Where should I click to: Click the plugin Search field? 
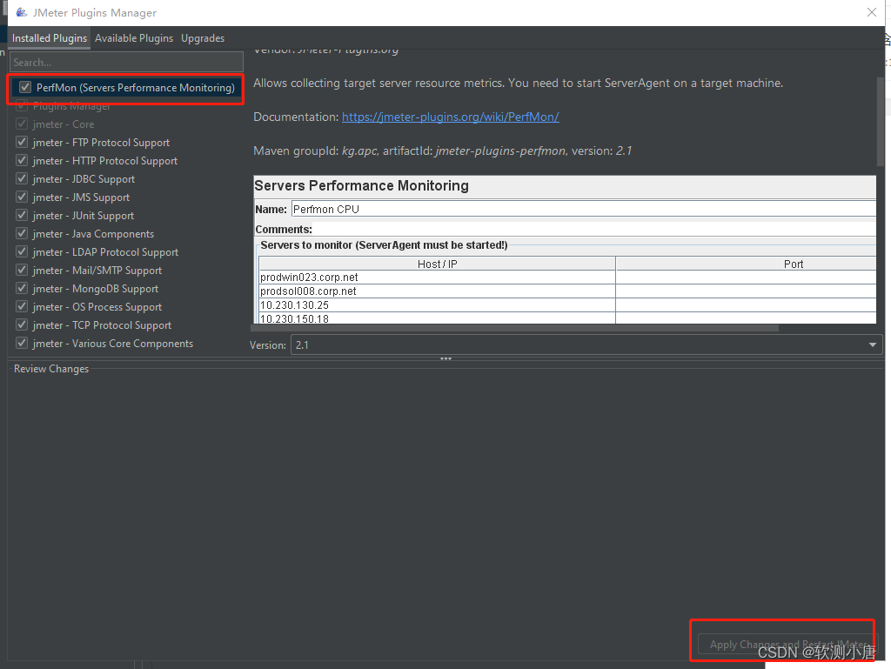(x=127, y=63)
